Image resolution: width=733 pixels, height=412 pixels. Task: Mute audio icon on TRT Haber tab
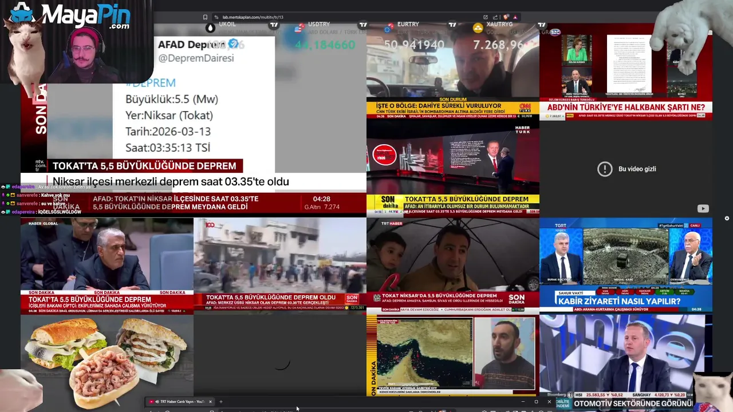click(x=157, y=402)
